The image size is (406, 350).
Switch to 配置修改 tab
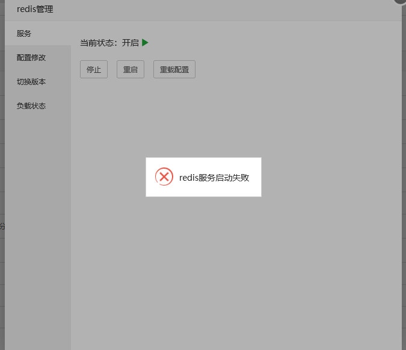[38, 58]
